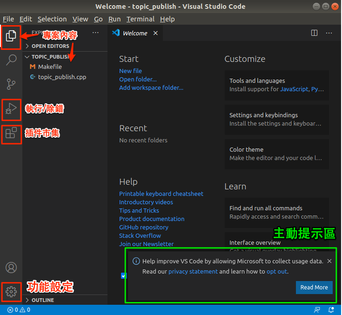Open the Accounts icon in activity bar
Viewport: 342px width, 315px height.
(x=11, y=268)
